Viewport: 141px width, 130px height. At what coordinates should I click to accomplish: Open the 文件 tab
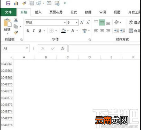[x=8, y=12]
